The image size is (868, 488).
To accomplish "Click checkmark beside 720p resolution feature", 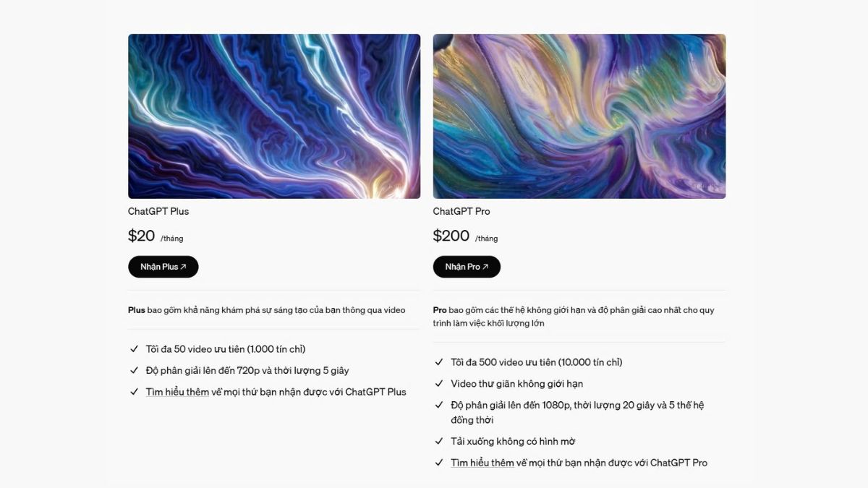I will coord(134,370).
